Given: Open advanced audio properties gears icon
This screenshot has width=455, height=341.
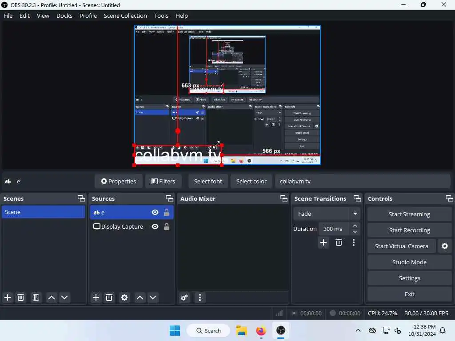Looking at the screenshot, I should 184,297.
